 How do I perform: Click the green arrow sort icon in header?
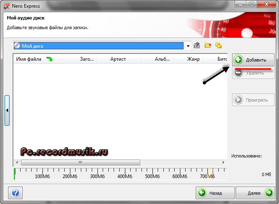[x=49, y=59]
